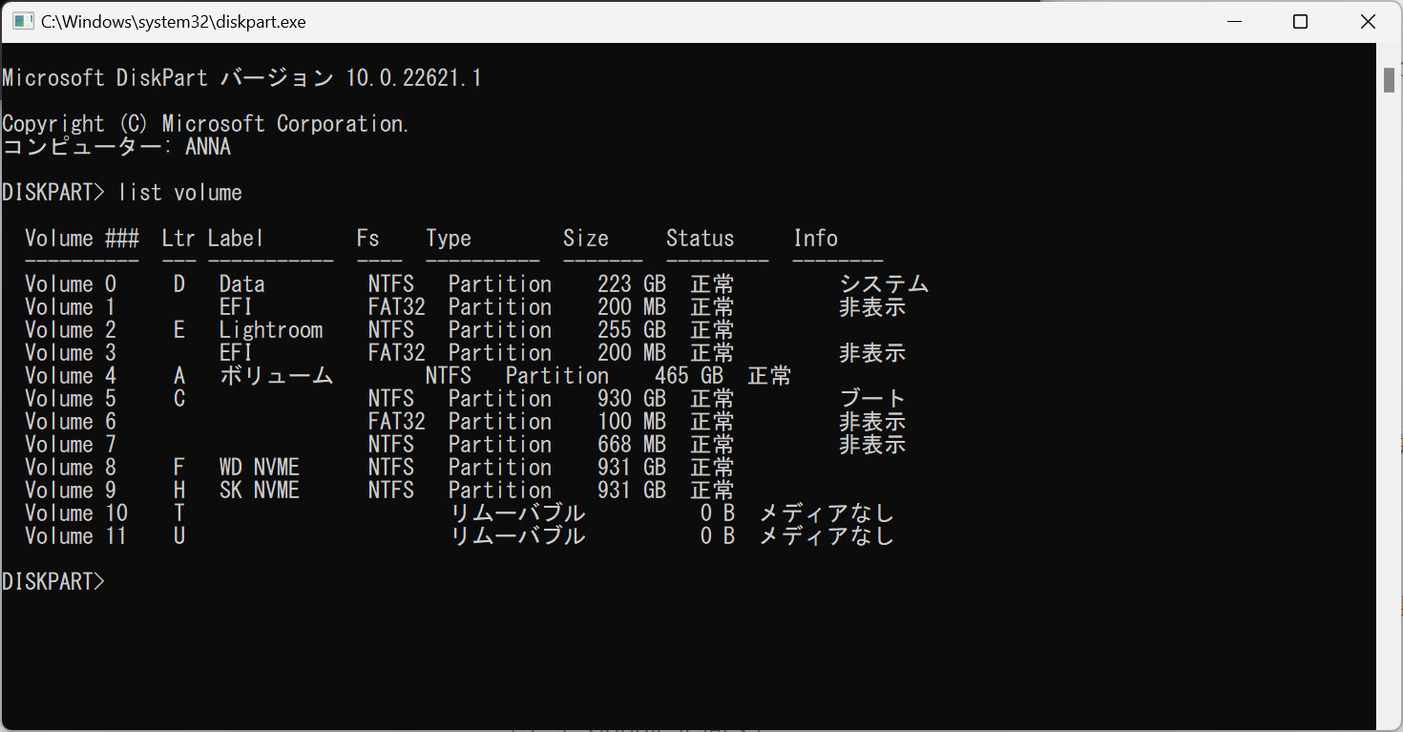Click the vertical scrollbar thumb
This screenshot has height=732, width=1403.
pyautogui.click(x=1389, y=80)
